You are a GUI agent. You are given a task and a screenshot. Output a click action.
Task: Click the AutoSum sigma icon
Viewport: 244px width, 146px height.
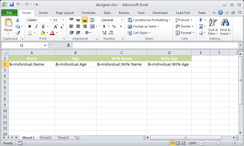[201, 20]
